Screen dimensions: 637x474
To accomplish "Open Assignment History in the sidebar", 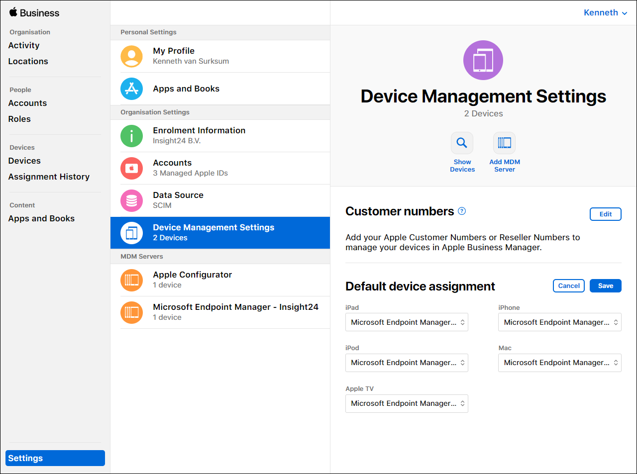I will coord(49,177).
